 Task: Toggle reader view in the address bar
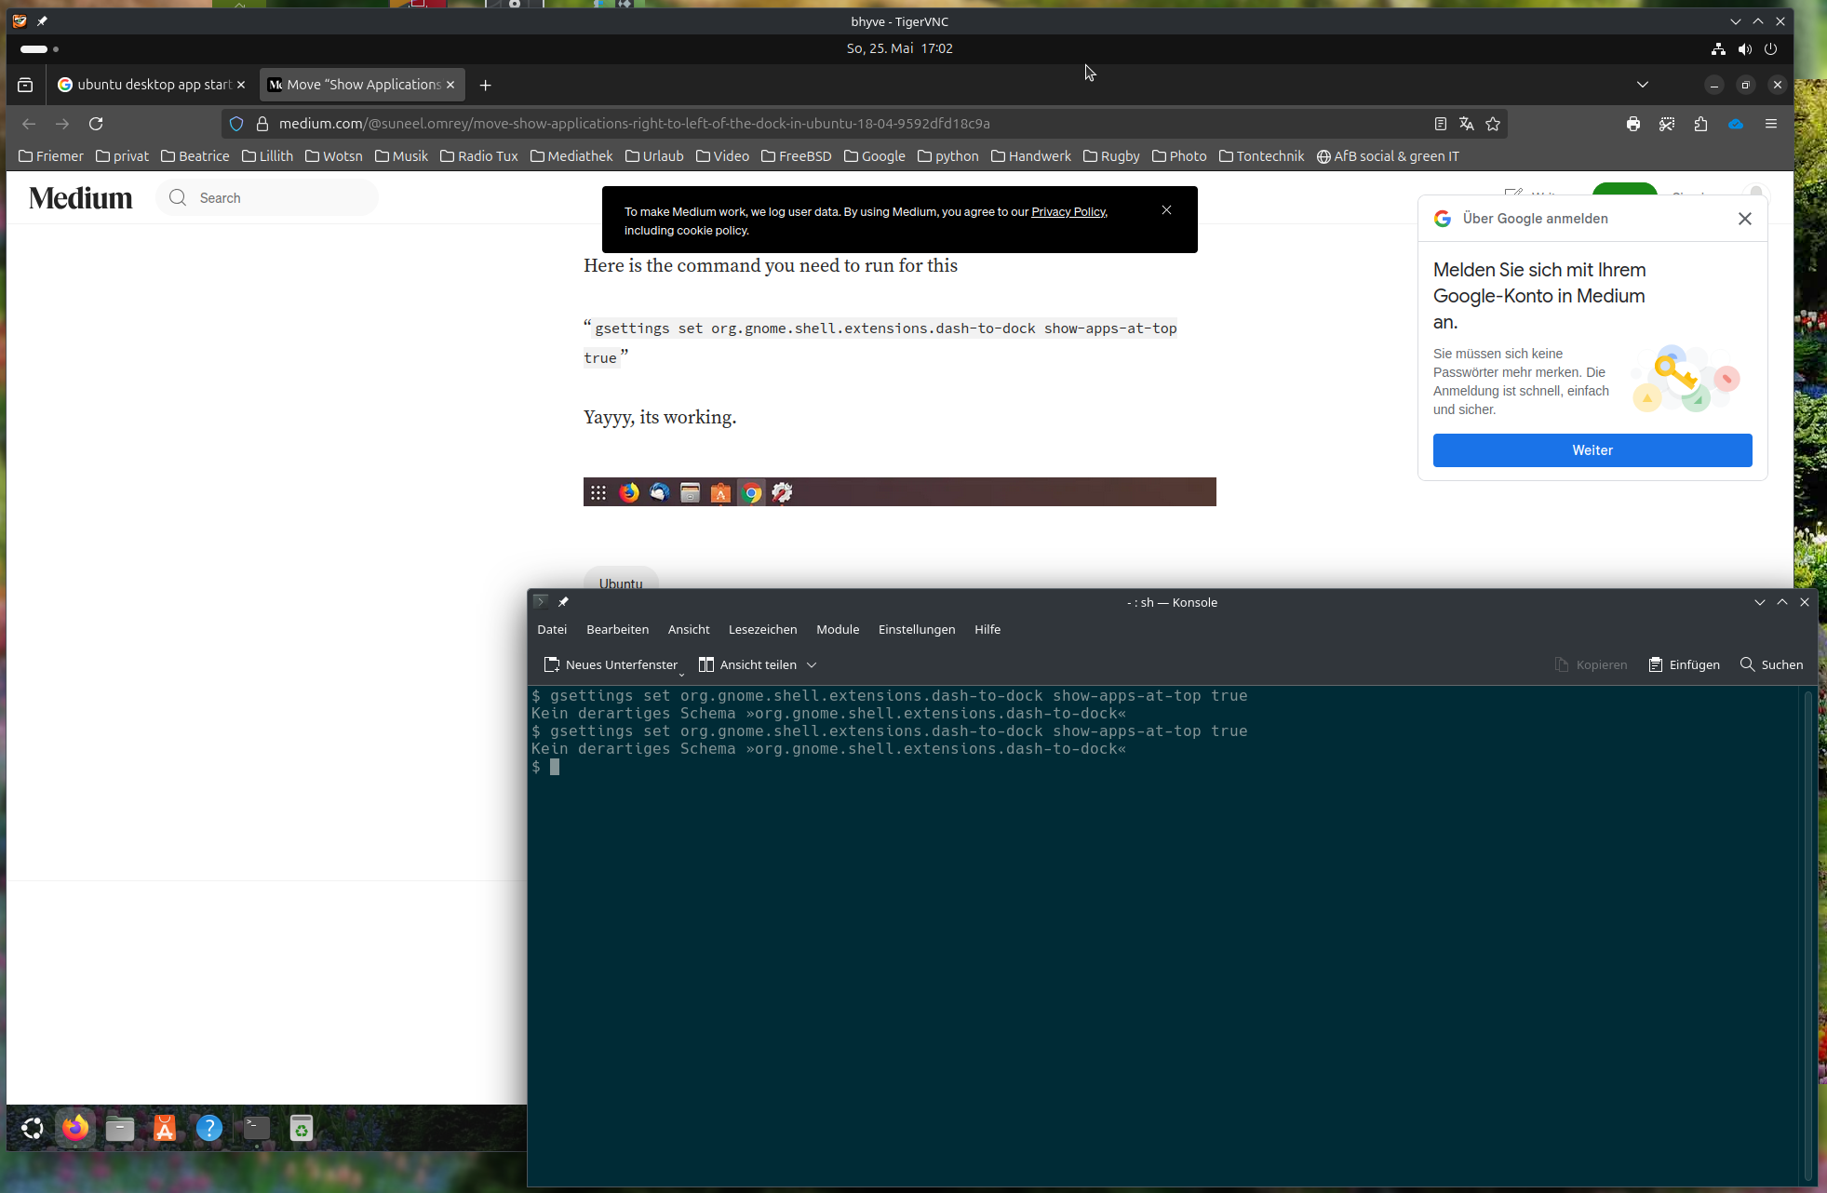(1440, 124)
